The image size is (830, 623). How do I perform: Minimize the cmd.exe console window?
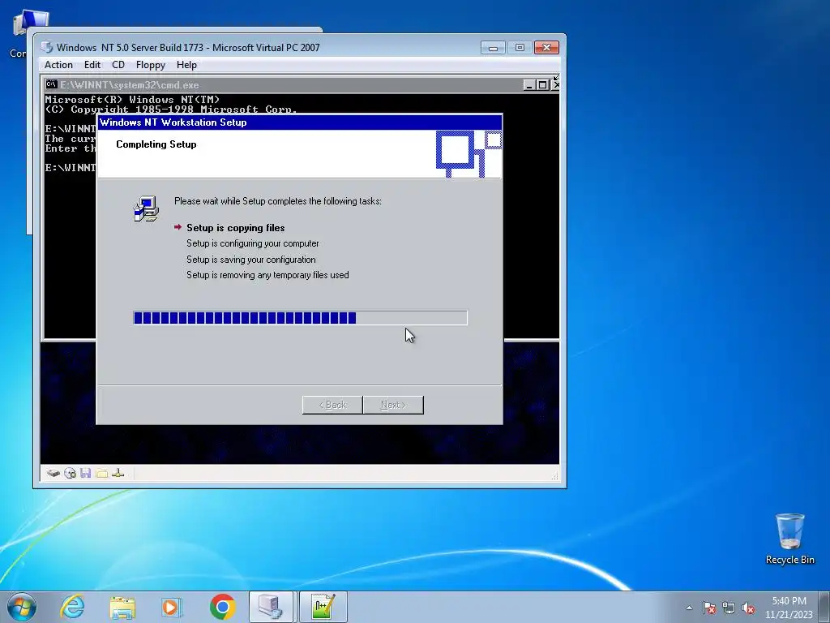(528, 84)
